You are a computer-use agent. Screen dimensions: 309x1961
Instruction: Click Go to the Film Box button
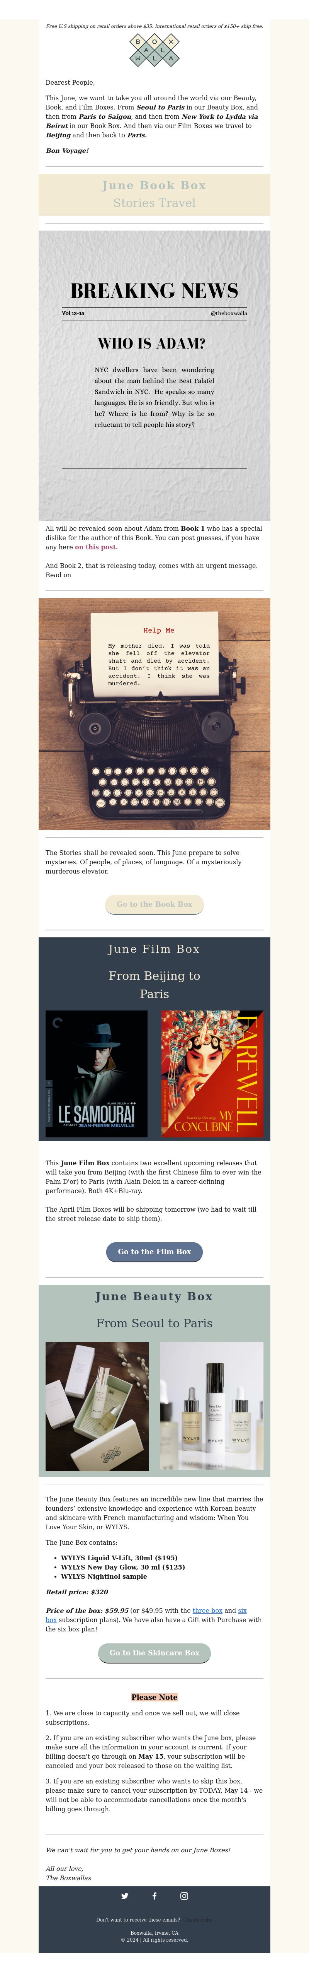154,1251
